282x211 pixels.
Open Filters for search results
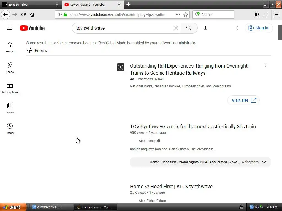pos(37,51)
